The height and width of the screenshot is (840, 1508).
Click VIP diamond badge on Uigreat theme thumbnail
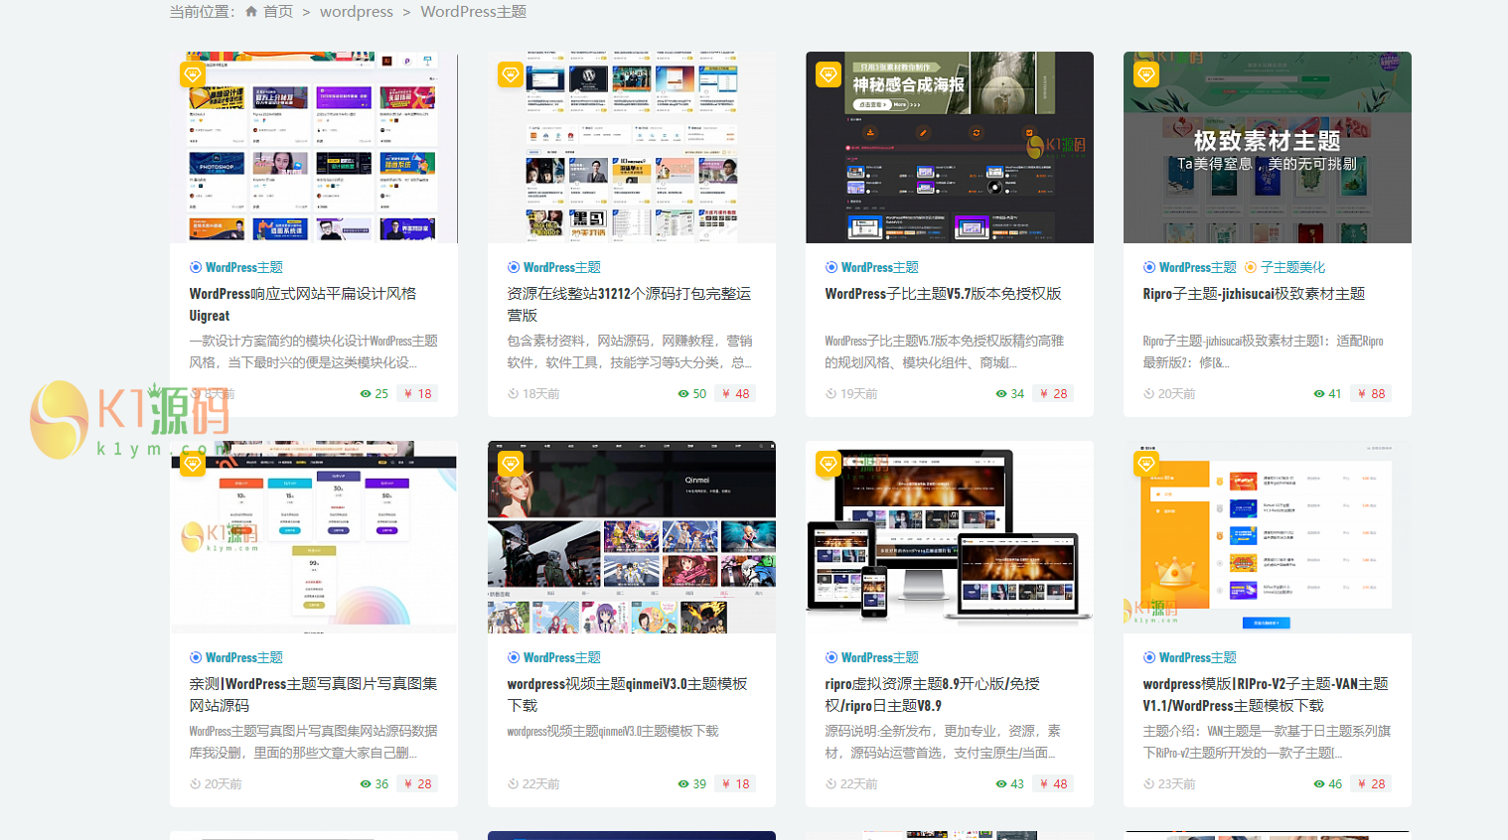click(x=193, y=74)
